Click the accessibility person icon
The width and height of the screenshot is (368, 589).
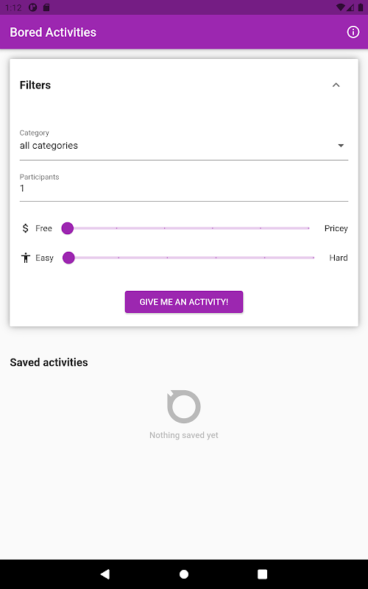(x=26, y=258)
